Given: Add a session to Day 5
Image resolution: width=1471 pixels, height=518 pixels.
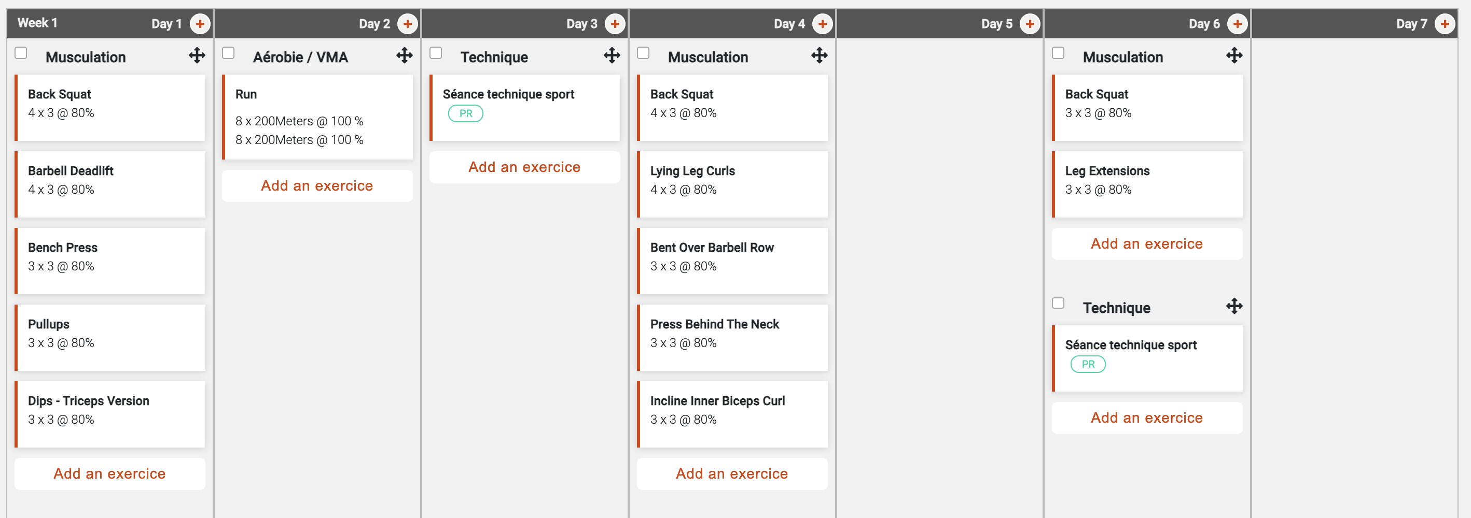Looking at the screenshot, I should (1030, 24).
